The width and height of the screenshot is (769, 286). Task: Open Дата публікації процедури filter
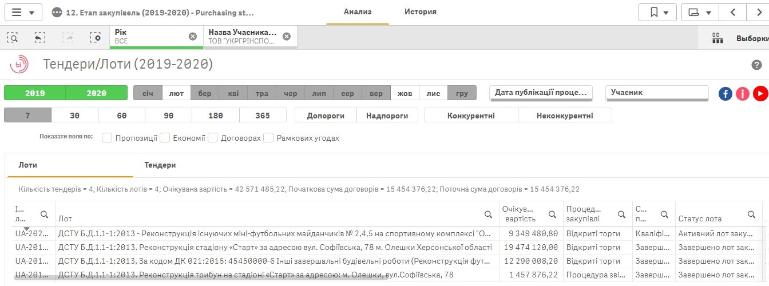click(541, 93)
